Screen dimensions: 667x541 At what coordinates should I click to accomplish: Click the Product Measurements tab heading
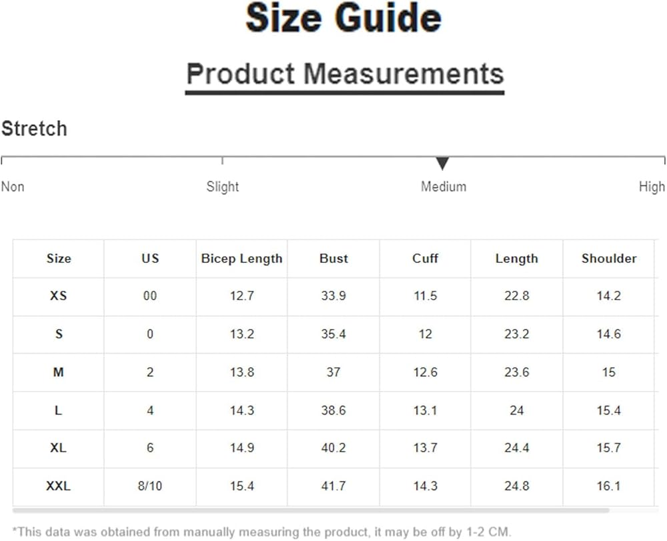tap(344, 73)
